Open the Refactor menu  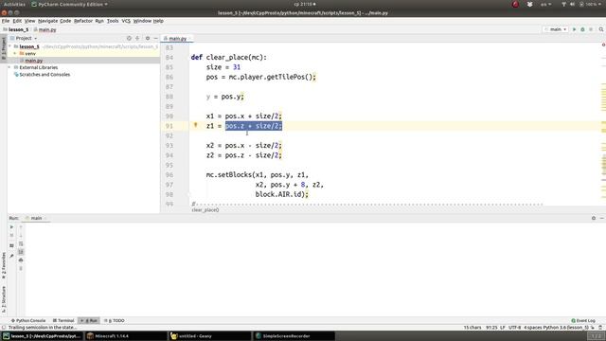[x=83, y=21]
